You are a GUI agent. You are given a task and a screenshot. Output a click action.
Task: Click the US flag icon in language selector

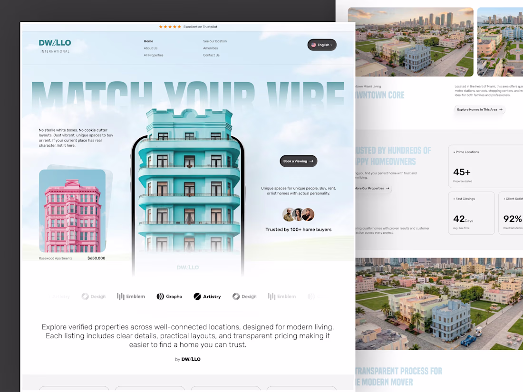313,45
